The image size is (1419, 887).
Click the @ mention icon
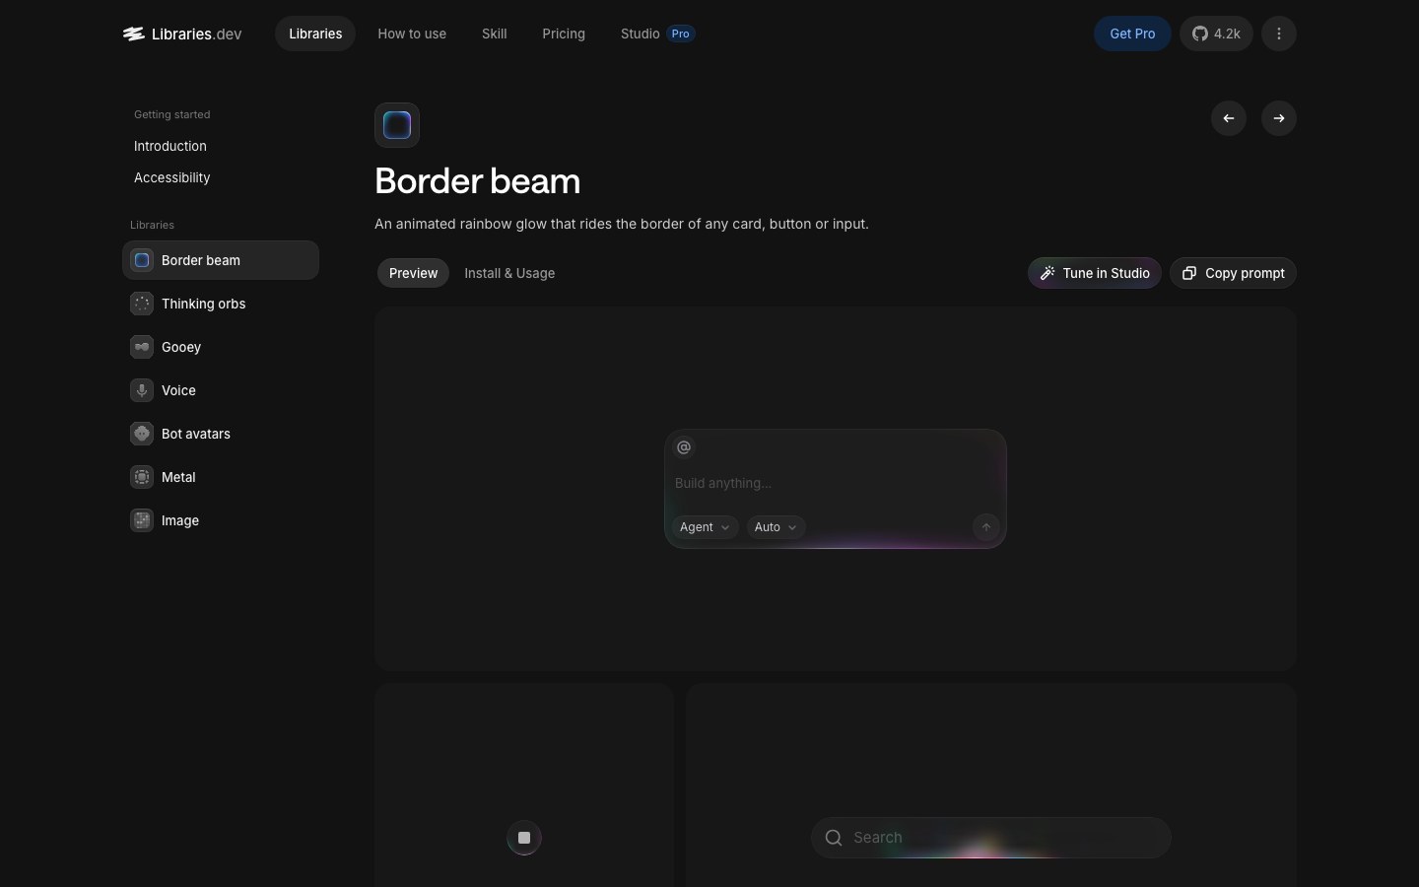coord(684,447)
